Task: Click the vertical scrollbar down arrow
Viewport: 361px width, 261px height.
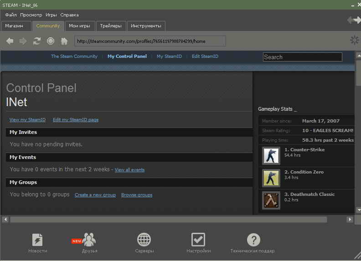Action: 358,210
